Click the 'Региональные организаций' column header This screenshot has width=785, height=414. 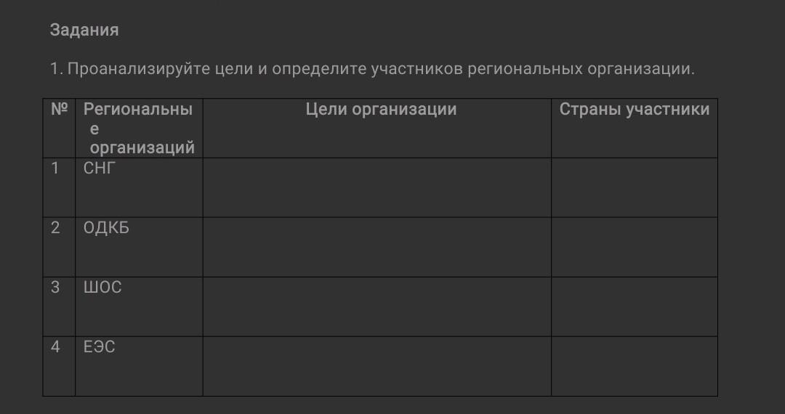pos(138,129)
